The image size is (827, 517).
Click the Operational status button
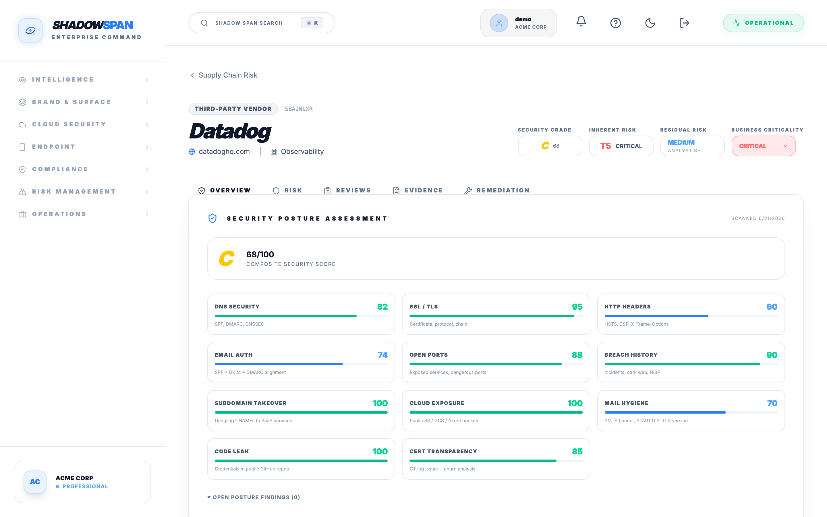click(x=763, y=23)
